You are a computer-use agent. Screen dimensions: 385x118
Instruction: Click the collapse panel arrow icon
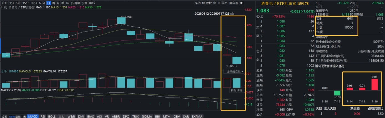point(242,3)
